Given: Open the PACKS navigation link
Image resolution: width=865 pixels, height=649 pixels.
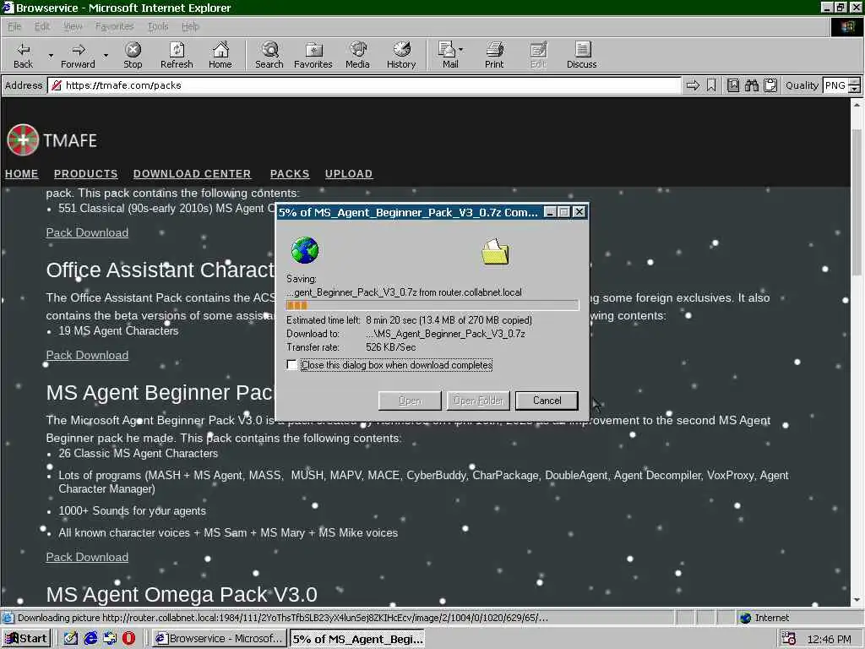Looking at the screenshot, I should coord(290,174).
